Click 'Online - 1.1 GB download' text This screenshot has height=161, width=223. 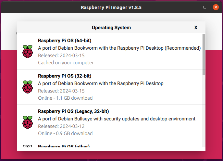pos(65,98)
